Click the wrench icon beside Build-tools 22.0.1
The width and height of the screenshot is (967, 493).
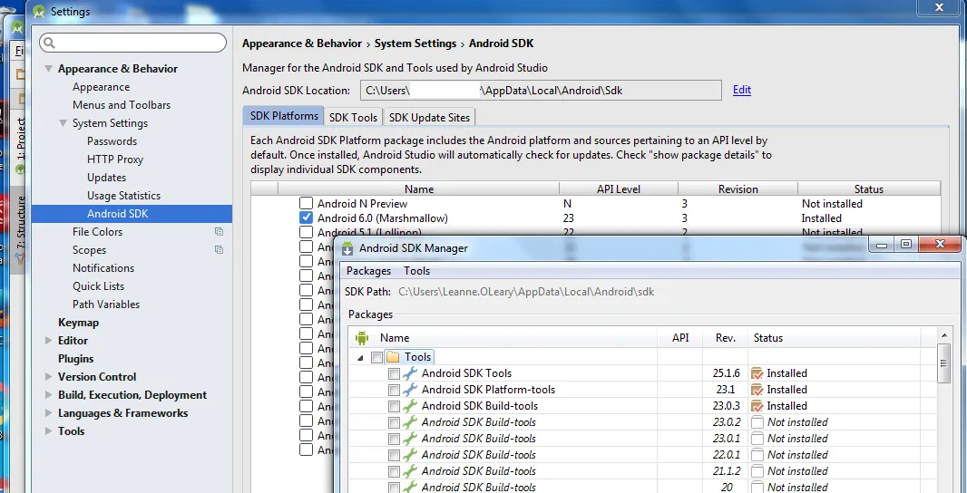pyautogui.click(x=409, y=455)
